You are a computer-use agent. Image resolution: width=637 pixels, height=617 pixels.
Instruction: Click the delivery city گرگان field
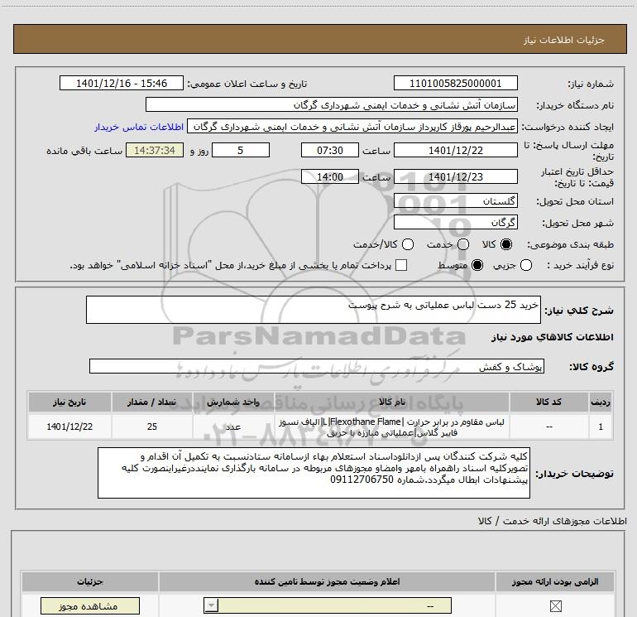[x=455, y=222]
